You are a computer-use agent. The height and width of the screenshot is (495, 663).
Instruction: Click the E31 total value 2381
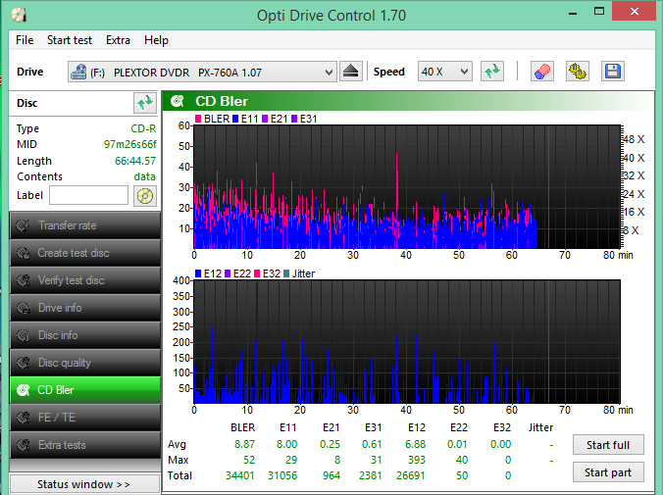point(371,475)
